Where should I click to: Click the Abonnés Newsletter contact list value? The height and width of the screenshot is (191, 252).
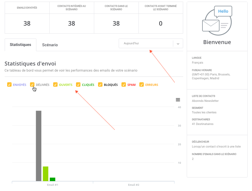(205, 101)
